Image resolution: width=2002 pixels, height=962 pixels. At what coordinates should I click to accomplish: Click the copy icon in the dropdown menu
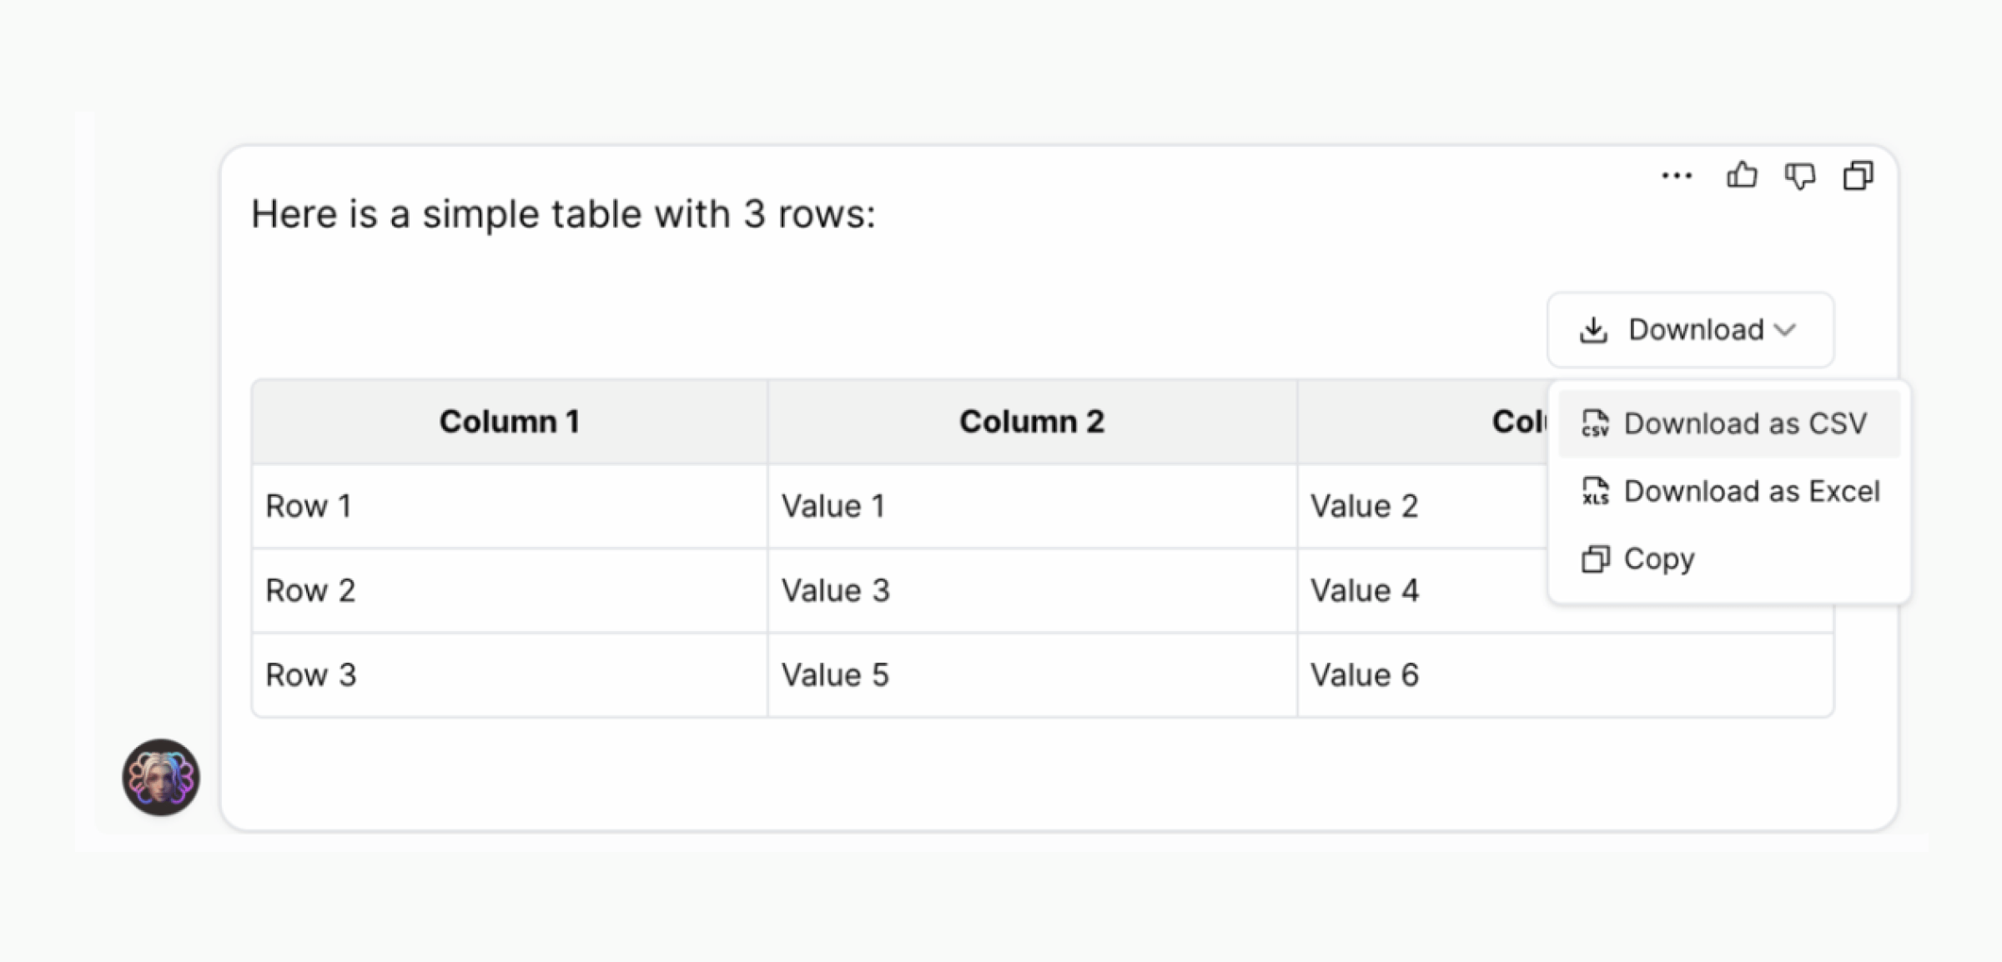pyautogui.click(x=1596, y=559)
